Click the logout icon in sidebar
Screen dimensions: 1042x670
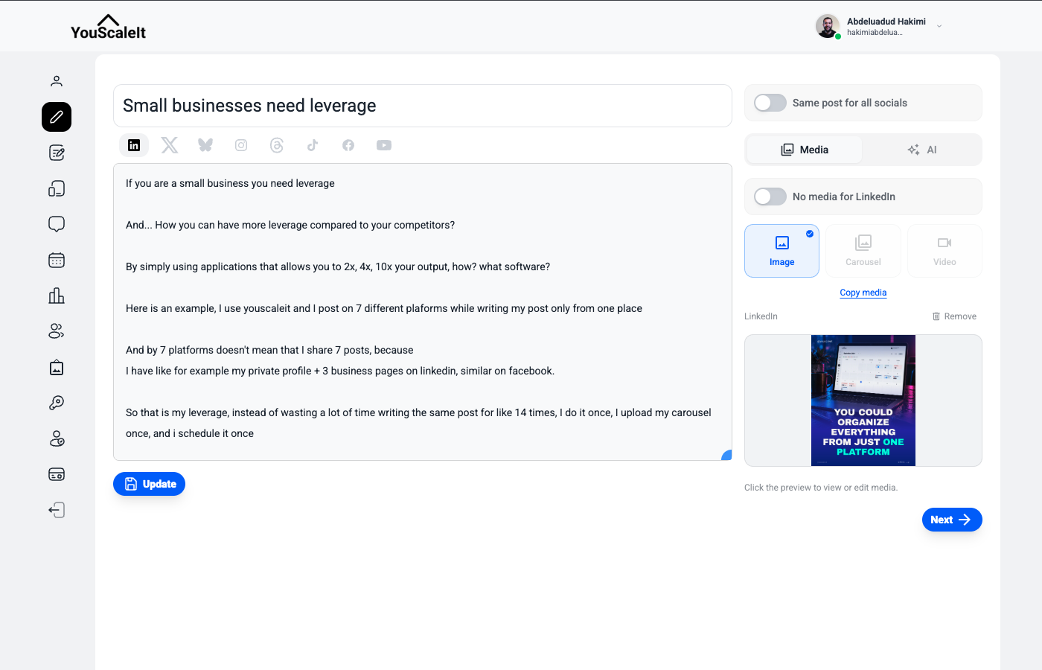pyautogui.click(x=57, y=510)
